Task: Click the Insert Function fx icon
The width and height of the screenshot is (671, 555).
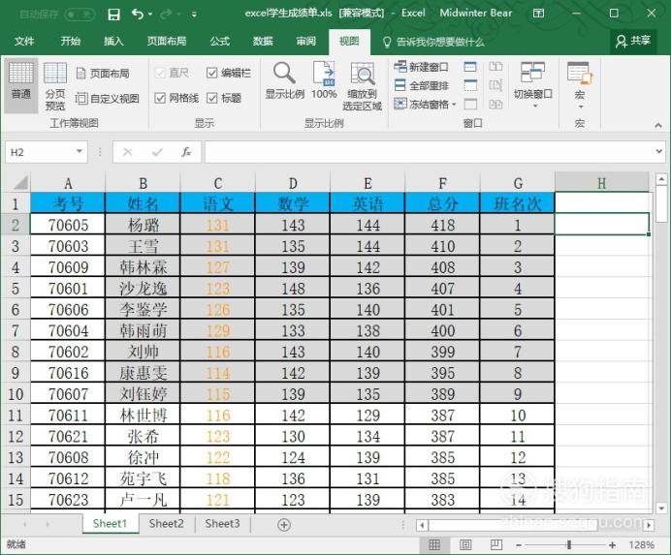Action: click(x=186, y=152)
